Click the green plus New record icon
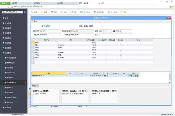Screen dimensions: 175x116 pyautogui.click(x=32, y=12)
